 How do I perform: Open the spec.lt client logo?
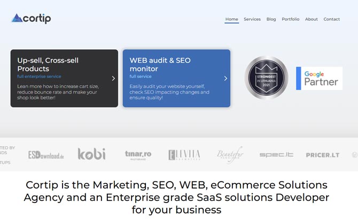(276, 155)
